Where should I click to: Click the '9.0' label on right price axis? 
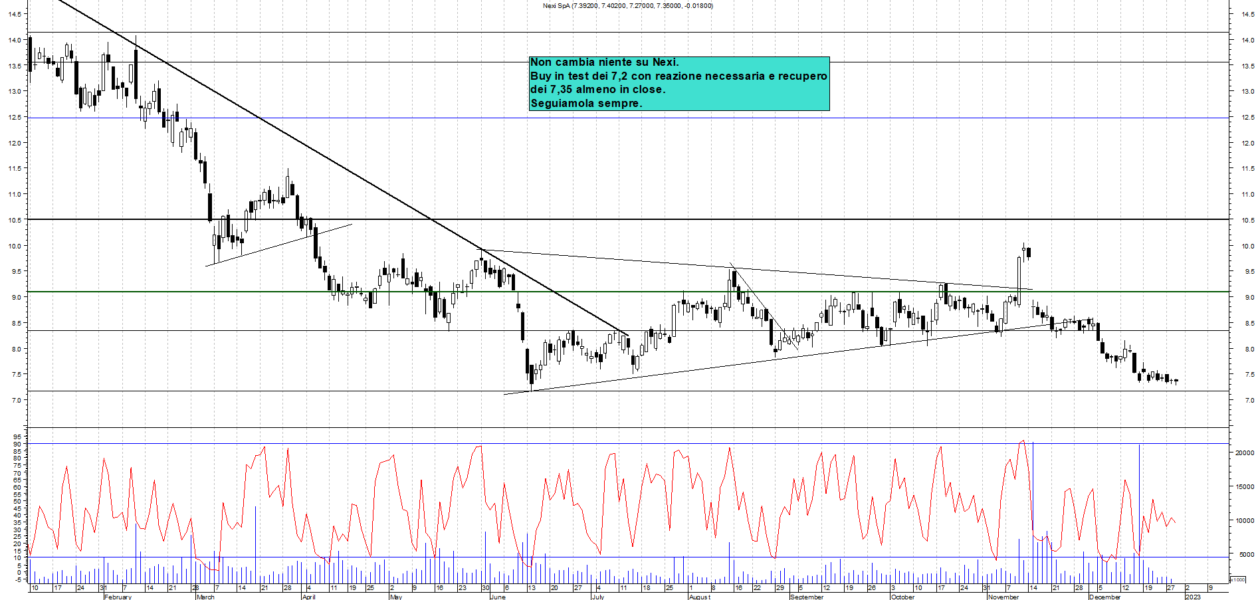(x=1249, y=297)
